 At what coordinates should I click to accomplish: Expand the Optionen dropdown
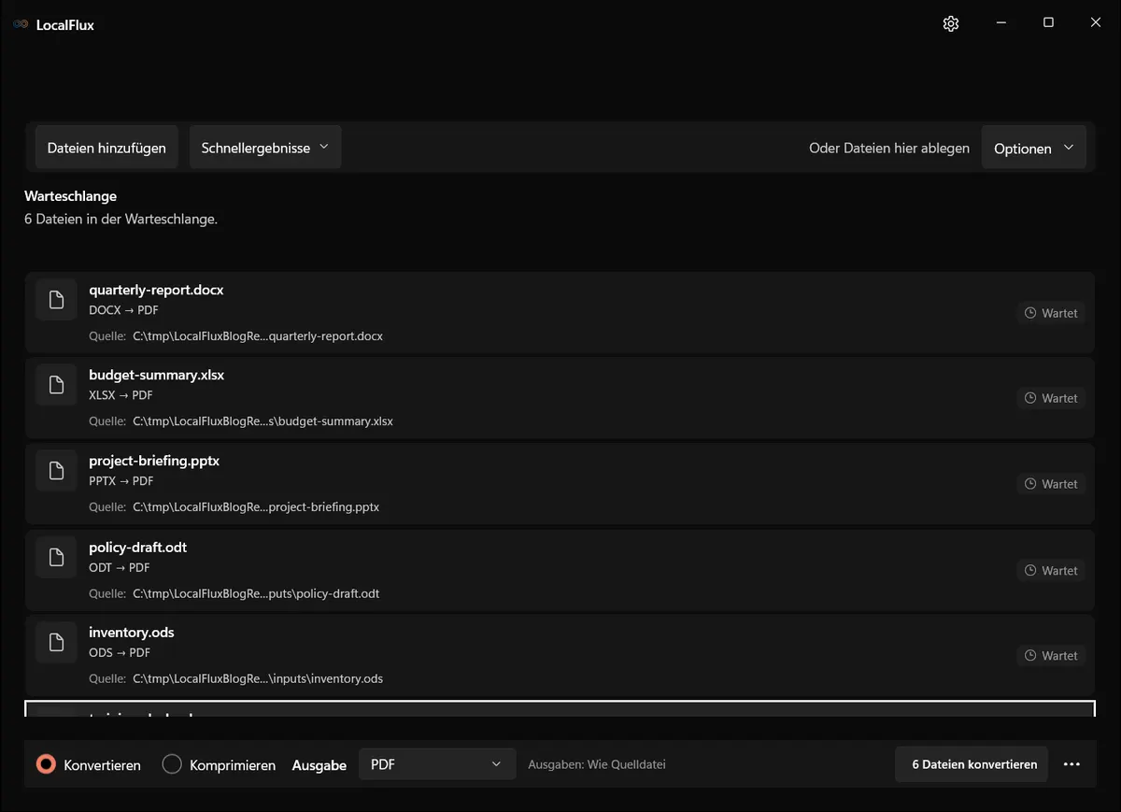[1034, 148]
